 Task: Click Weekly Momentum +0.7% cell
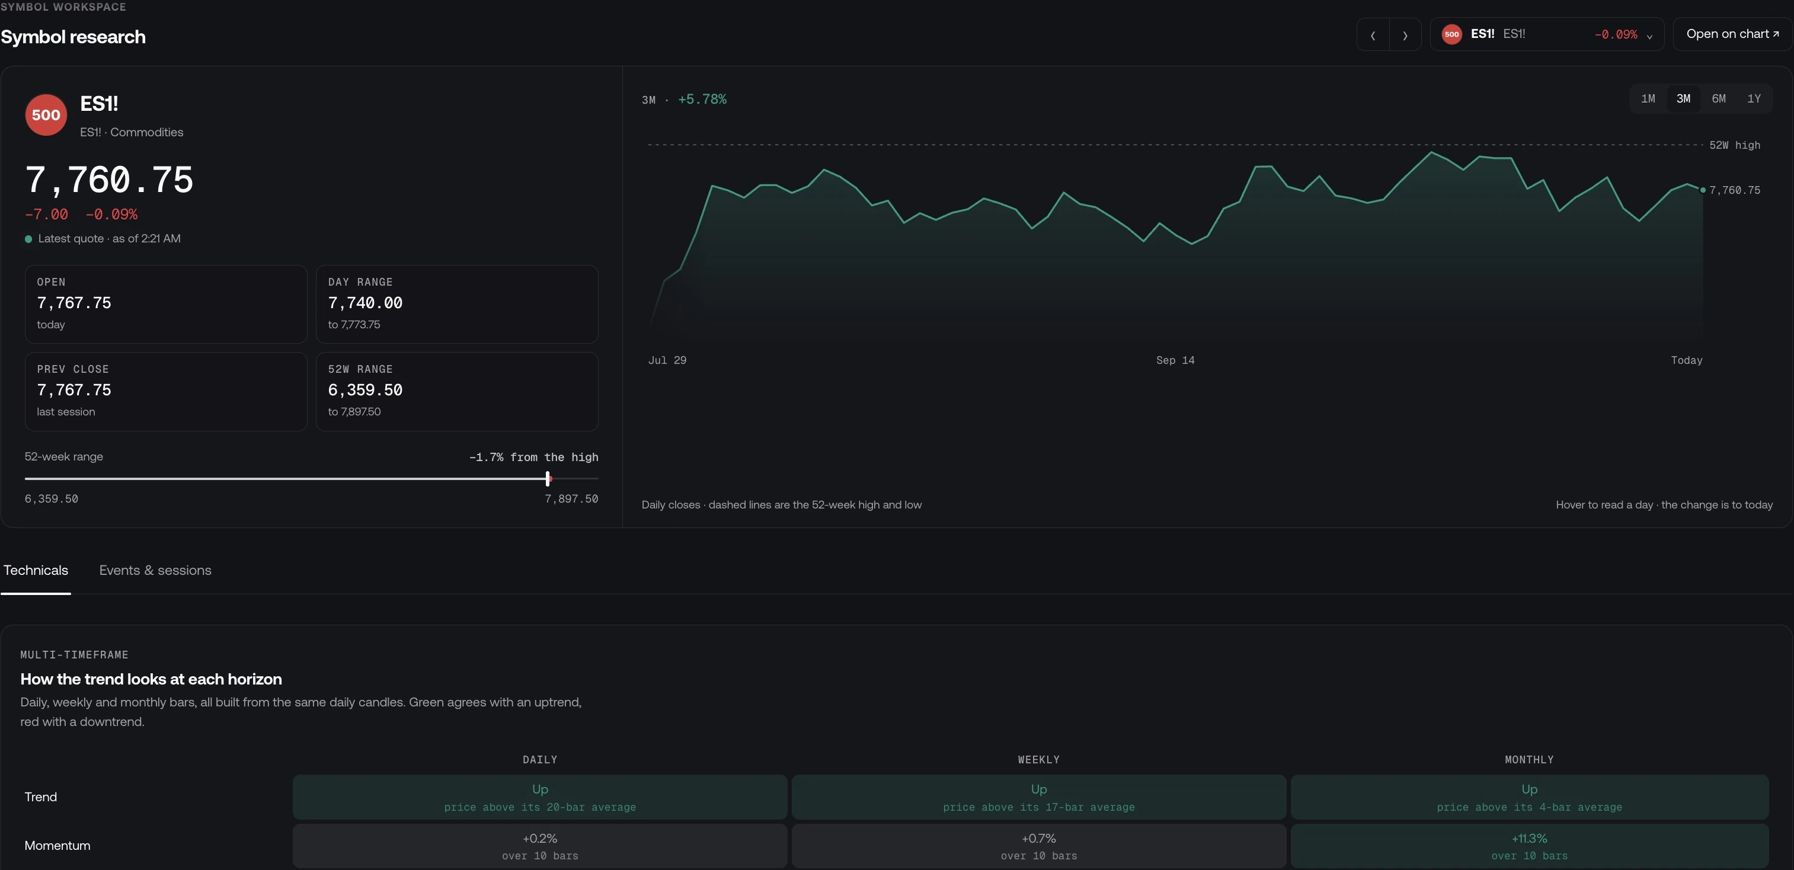[x=1038, y=846]
